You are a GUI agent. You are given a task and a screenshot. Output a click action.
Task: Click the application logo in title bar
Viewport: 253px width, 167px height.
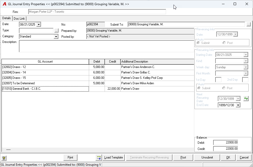(x=4, y=4)
